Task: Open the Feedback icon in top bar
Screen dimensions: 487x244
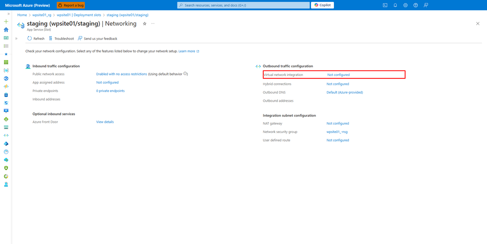Action: 426,5
